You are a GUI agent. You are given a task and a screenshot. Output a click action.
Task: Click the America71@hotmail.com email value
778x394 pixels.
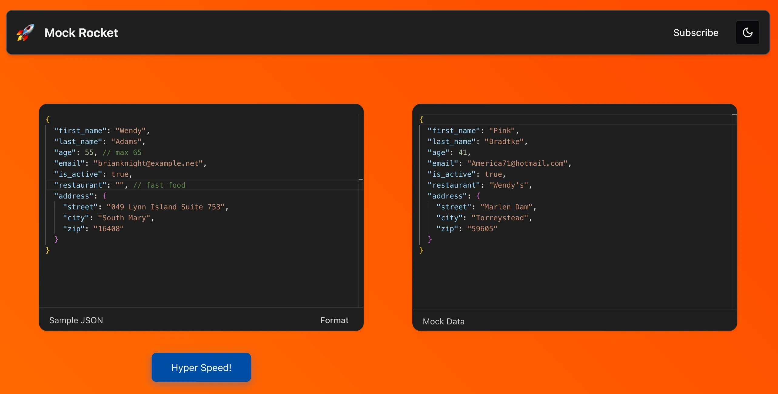517,163
